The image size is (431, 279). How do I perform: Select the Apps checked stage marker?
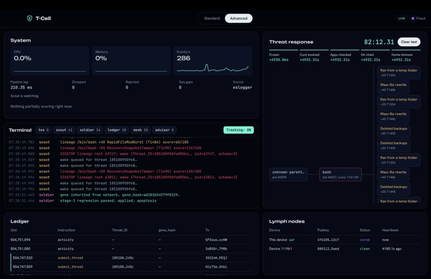(344, 55)
